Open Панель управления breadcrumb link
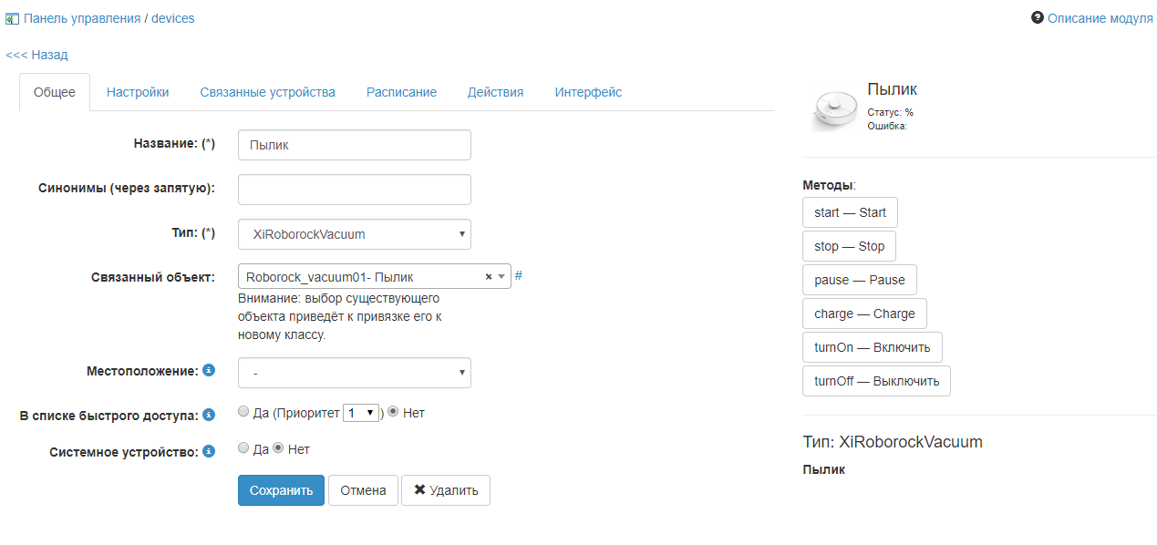This screenshot has width=1157, height=545. point(81,18)
